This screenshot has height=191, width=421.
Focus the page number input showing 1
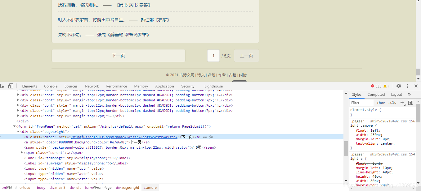tap(213, 56)
